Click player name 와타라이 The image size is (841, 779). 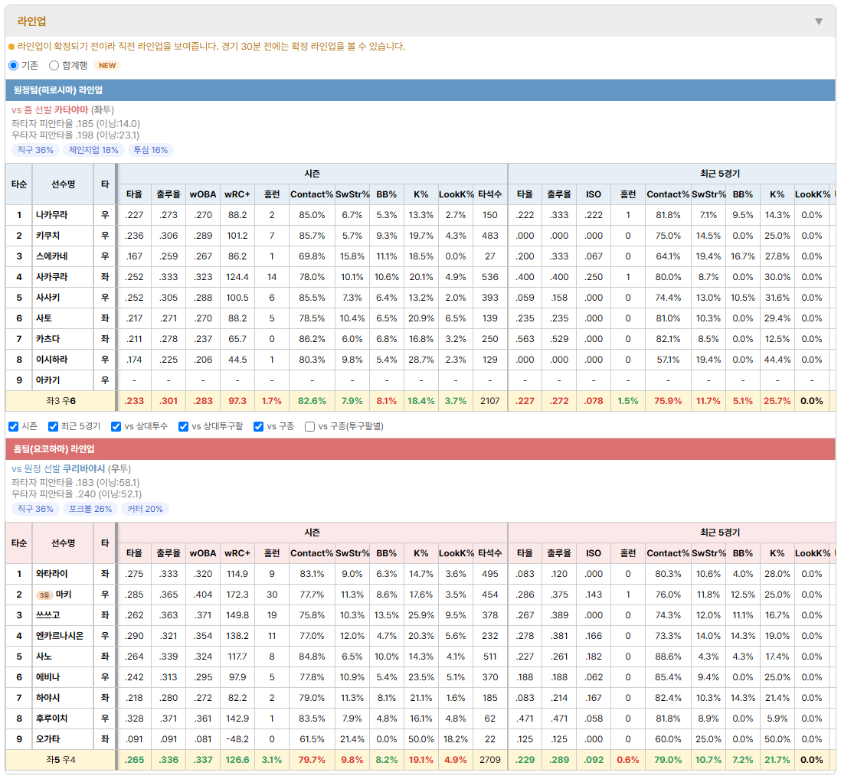tap(52, 574)
